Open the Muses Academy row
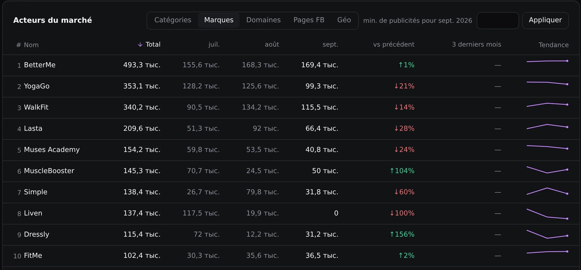581x270 pixels. pos(291,150)
